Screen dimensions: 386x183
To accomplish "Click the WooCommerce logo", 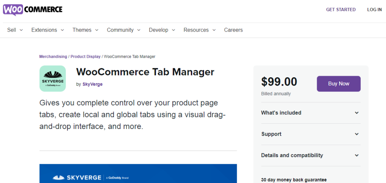I will (x=32, y=10).
